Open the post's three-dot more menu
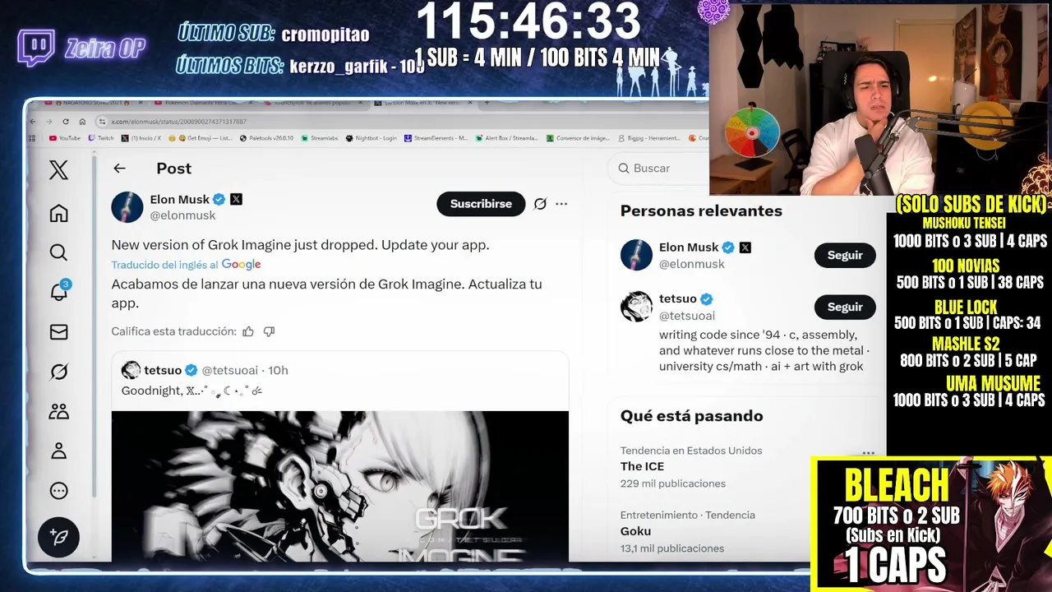Image resolution: width=1052 pixels, height=592 pixels. (561, 204)
